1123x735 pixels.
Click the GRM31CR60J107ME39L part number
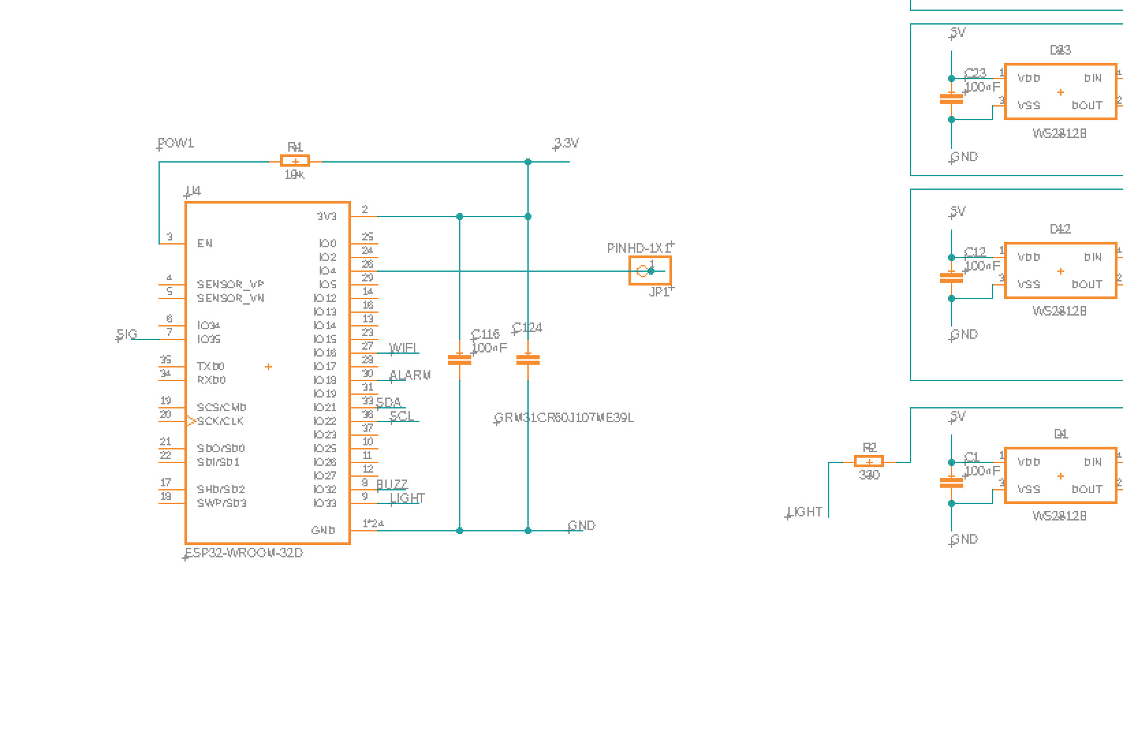tap(564, 418)
